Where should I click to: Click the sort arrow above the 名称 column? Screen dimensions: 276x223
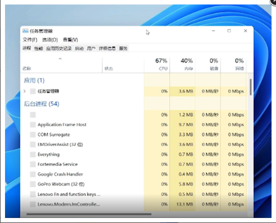pos(60,59)
